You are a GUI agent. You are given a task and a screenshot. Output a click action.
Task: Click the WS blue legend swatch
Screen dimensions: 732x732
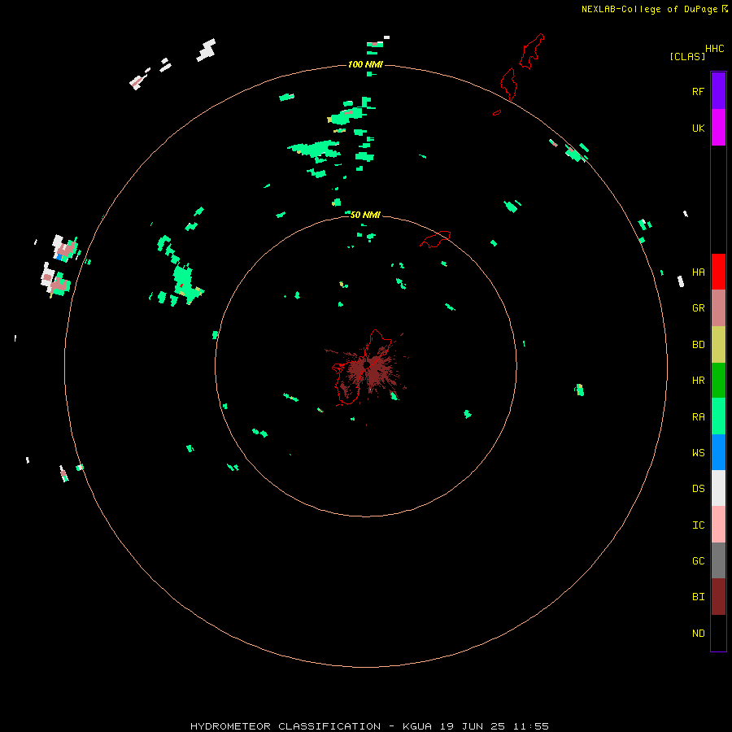718,452
